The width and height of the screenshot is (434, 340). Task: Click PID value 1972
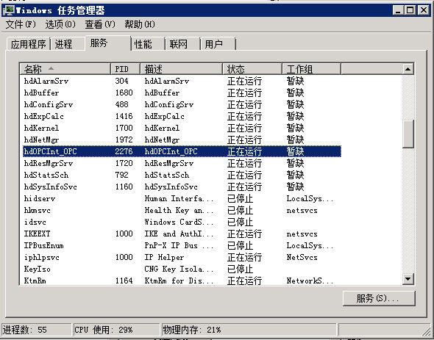click(x=124, y=140)
